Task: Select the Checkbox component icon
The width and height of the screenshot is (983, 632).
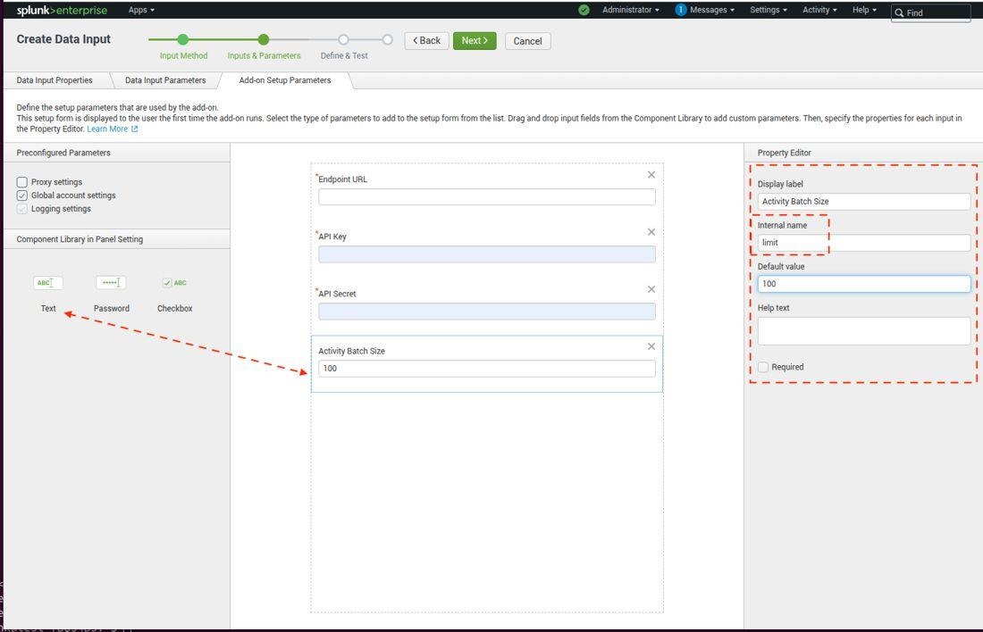Action: [x=175, y=283]
